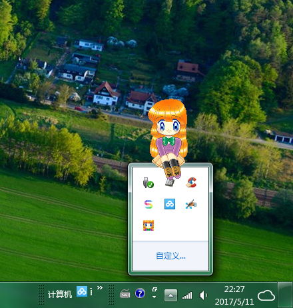
Task: Open the volume speaker icon
Action: (x=203, y=295)
